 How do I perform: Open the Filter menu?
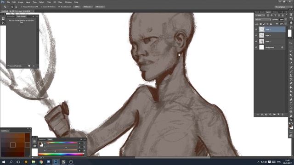[49, 2]
